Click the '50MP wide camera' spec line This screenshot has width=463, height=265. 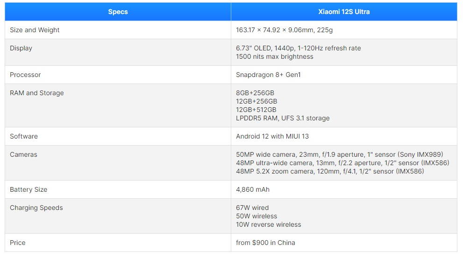(x=340, y=155)
